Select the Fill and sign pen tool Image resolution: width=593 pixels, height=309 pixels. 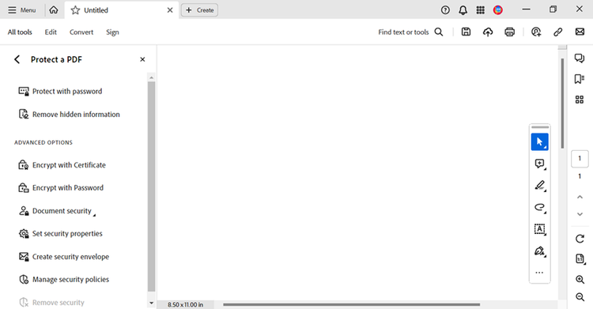coord(540,251)
